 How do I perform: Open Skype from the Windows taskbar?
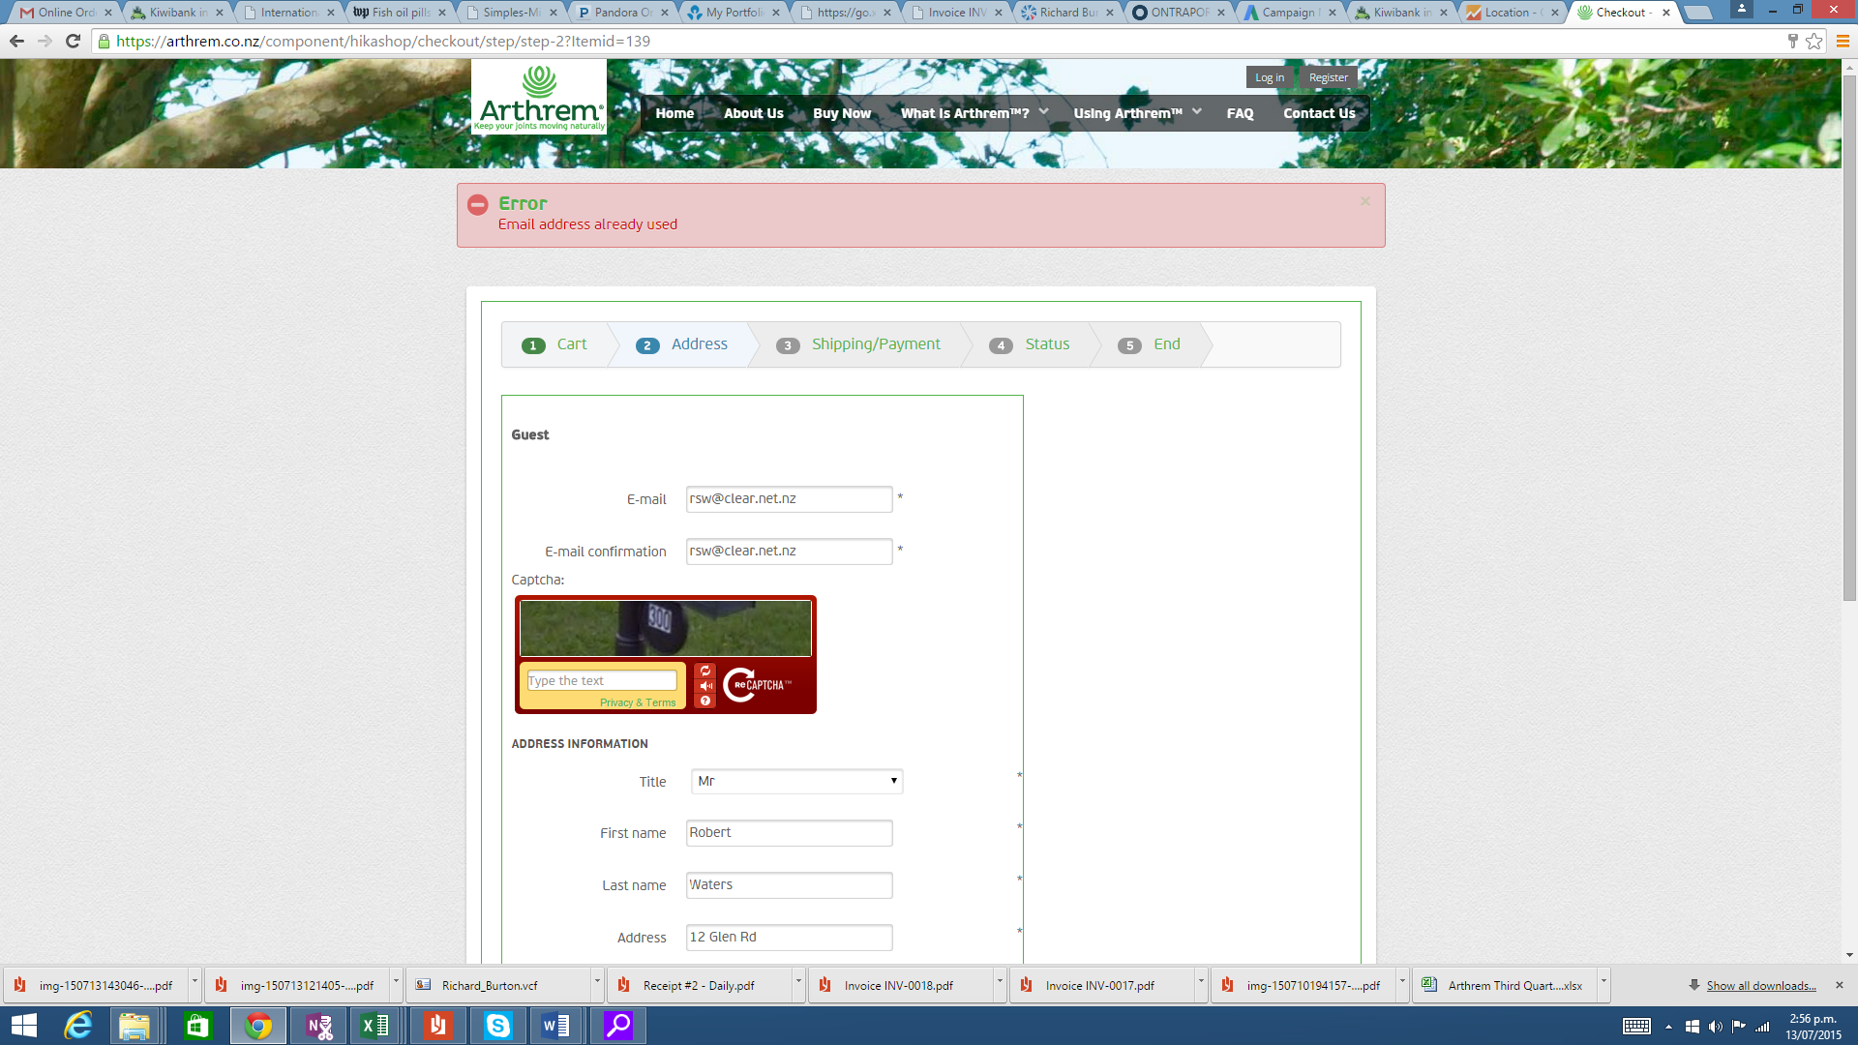coord(497,1026)
